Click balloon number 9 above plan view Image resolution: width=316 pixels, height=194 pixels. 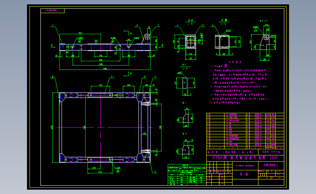[x=112, y=77]
